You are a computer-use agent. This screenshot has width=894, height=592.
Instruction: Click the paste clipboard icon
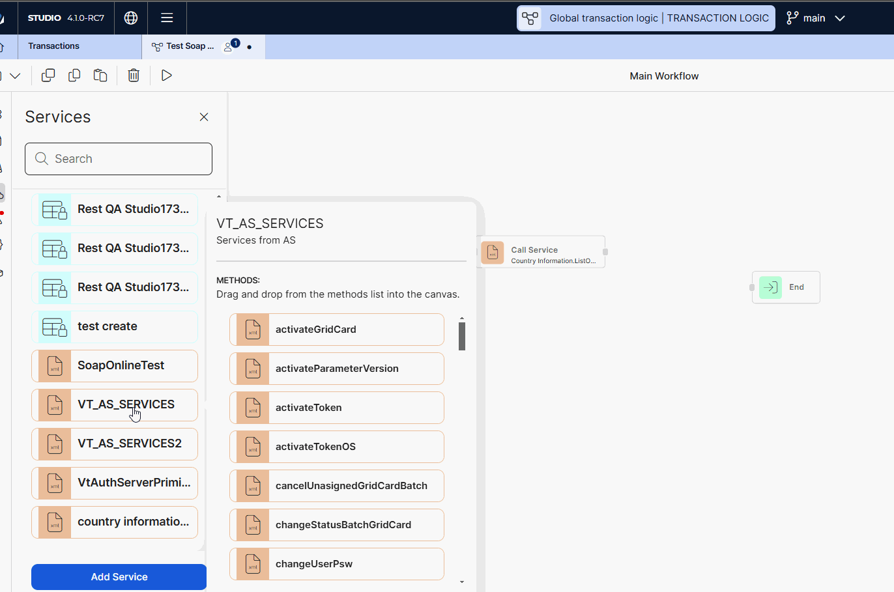100,76
